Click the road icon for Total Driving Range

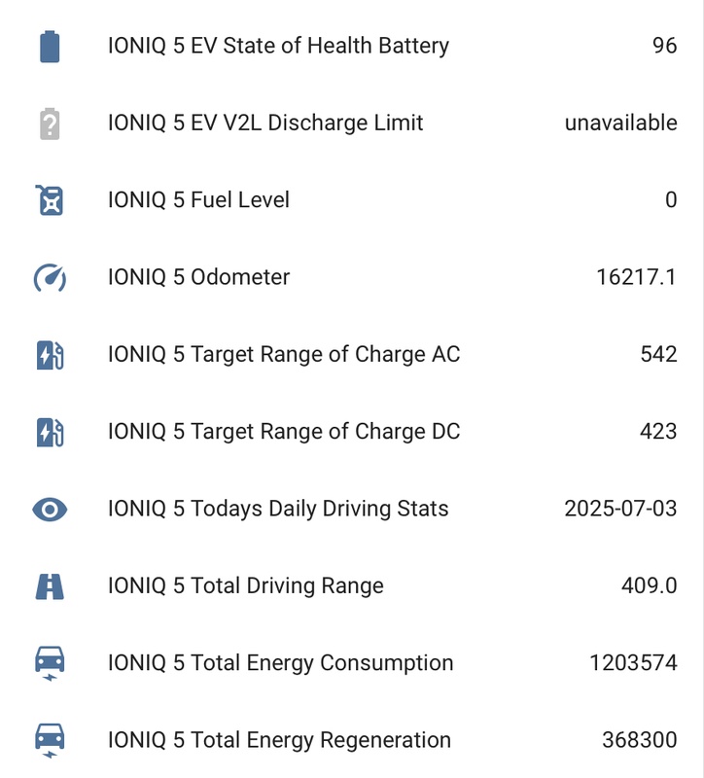point(50,586)
